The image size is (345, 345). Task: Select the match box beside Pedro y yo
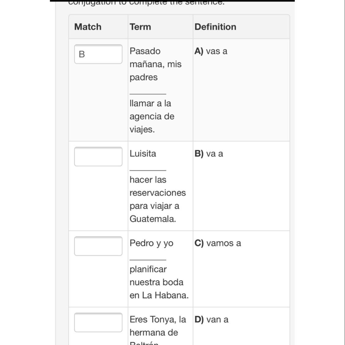pos(98,246)
